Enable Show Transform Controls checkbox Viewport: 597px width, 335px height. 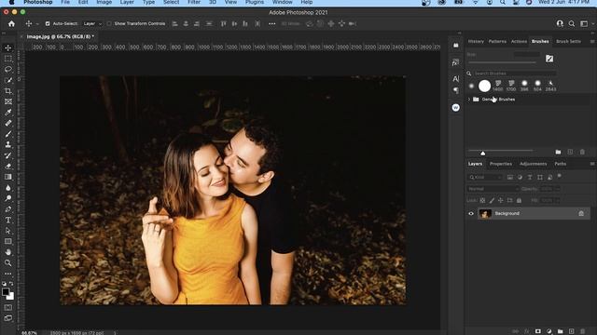pos(109,23)
